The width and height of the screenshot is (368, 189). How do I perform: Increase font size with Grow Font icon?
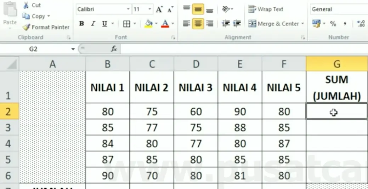pos(159,10)
